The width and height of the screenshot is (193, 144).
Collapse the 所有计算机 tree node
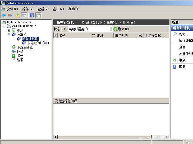tap(14, 39)
